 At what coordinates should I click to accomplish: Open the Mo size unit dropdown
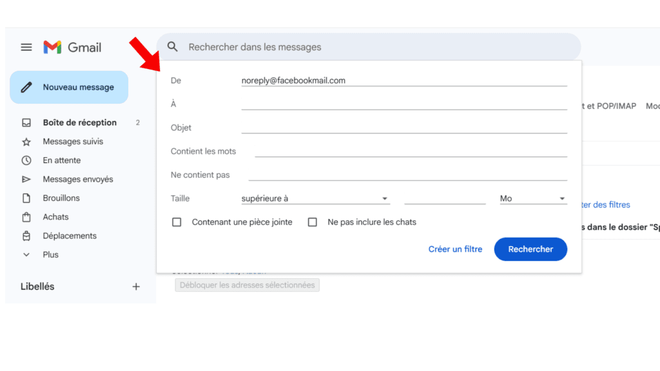coord(533,198)
